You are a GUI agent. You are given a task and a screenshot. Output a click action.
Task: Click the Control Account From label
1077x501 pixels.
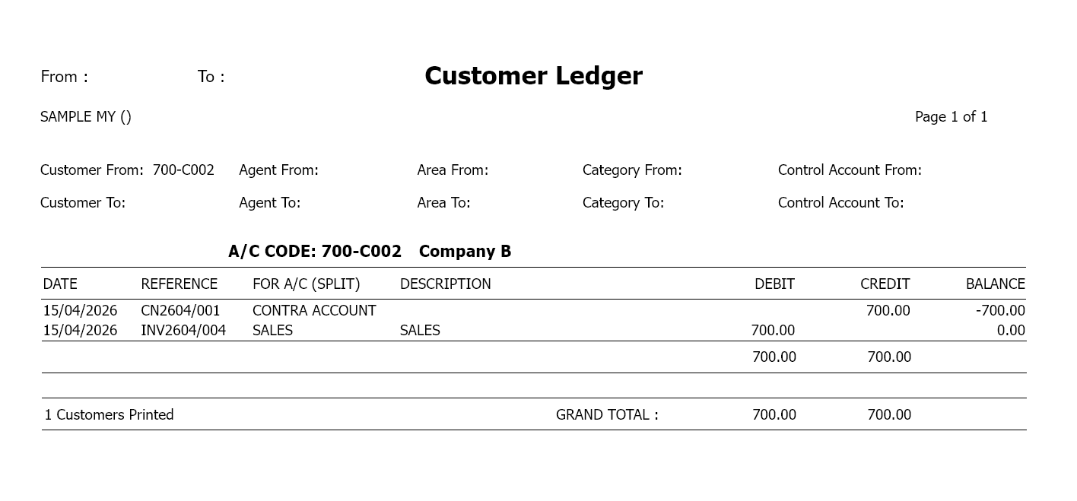pyautogui.click(x=850, y=170)
